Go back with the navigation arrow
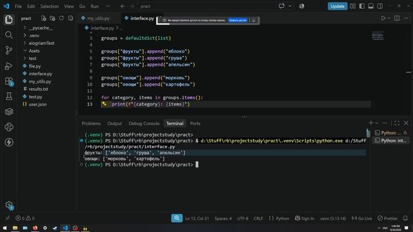 pyautogui.click(x=123, y=6)
